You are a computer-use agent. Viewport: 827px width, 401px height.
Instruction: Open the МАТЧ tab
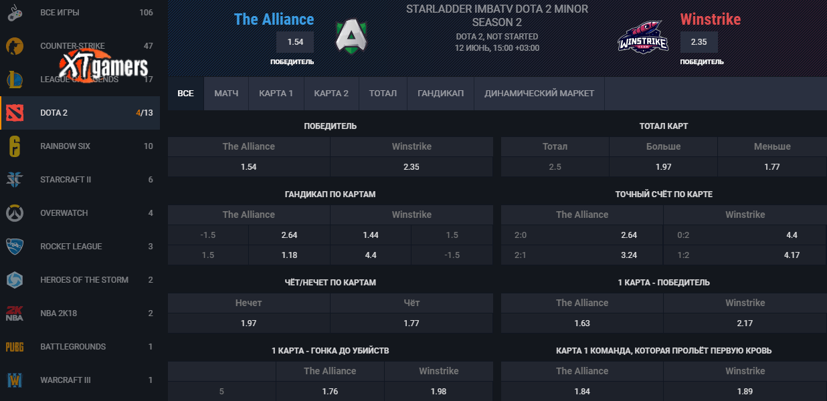click(226, 94)
